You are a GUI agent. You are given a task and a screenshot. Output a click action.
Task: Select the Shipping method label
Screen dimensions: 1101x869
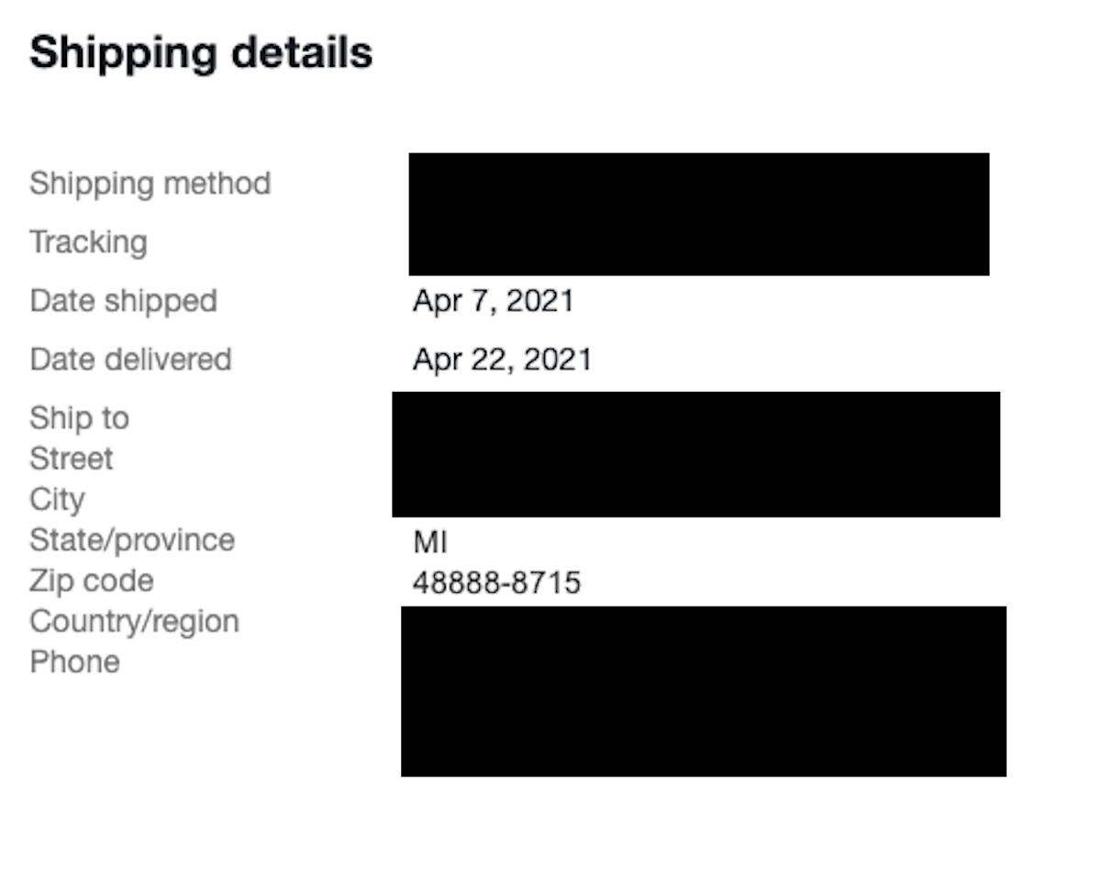(150, 184)
